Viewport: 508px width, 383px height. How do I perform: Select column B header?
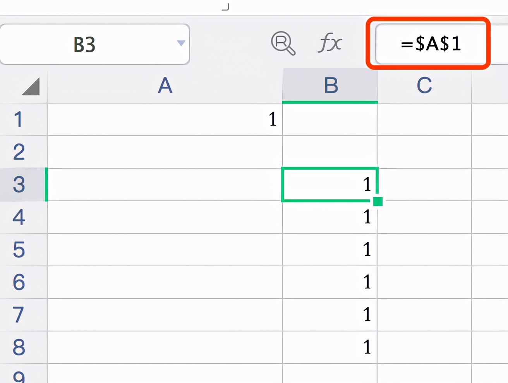(330, 86)
